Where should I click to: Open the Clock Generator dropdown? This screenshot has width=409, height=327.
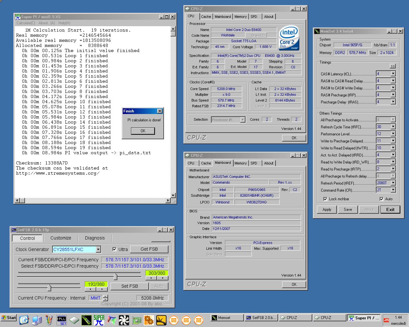[98, 249]
